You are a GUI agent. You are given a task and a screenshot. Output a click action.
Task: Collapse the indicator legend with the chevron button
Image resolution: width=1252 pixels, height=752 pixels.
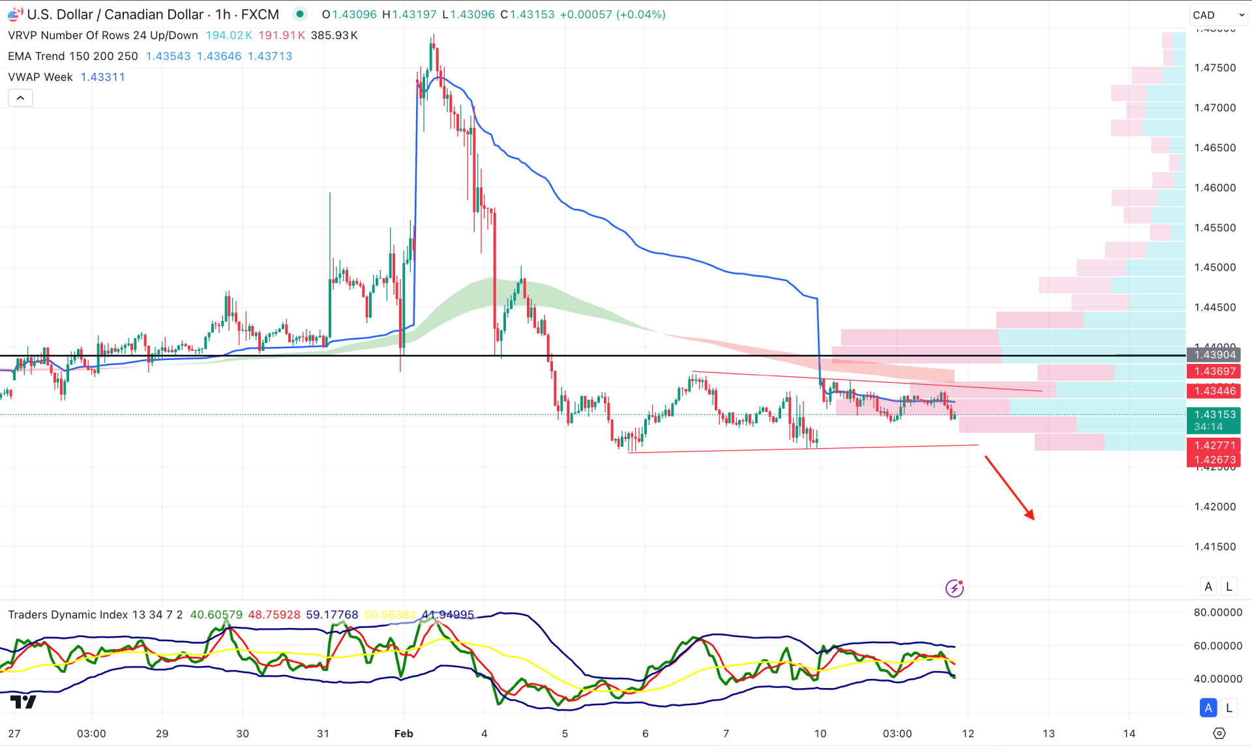[20, 98]
